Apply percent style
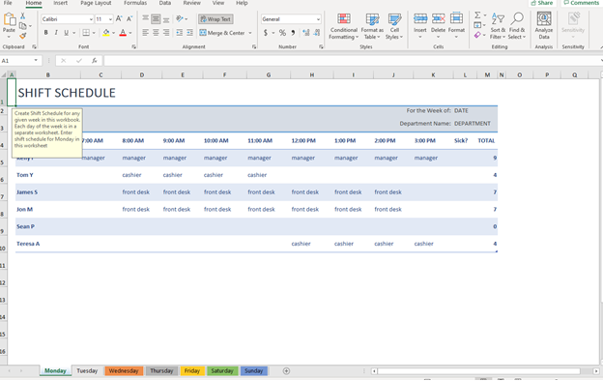Screen dimensions: 603x381 point(282,33)
